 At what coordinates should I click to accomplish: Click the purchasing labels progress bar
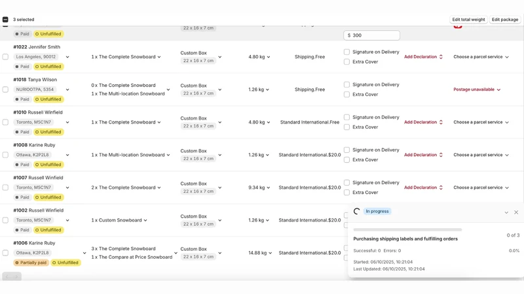tap(407, 230)
